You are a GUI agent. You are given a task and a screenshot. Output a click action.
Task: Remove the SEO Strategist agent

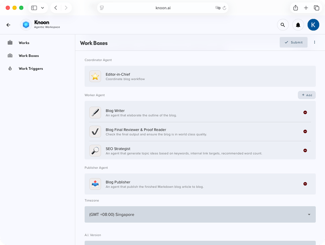coord(305,150)
